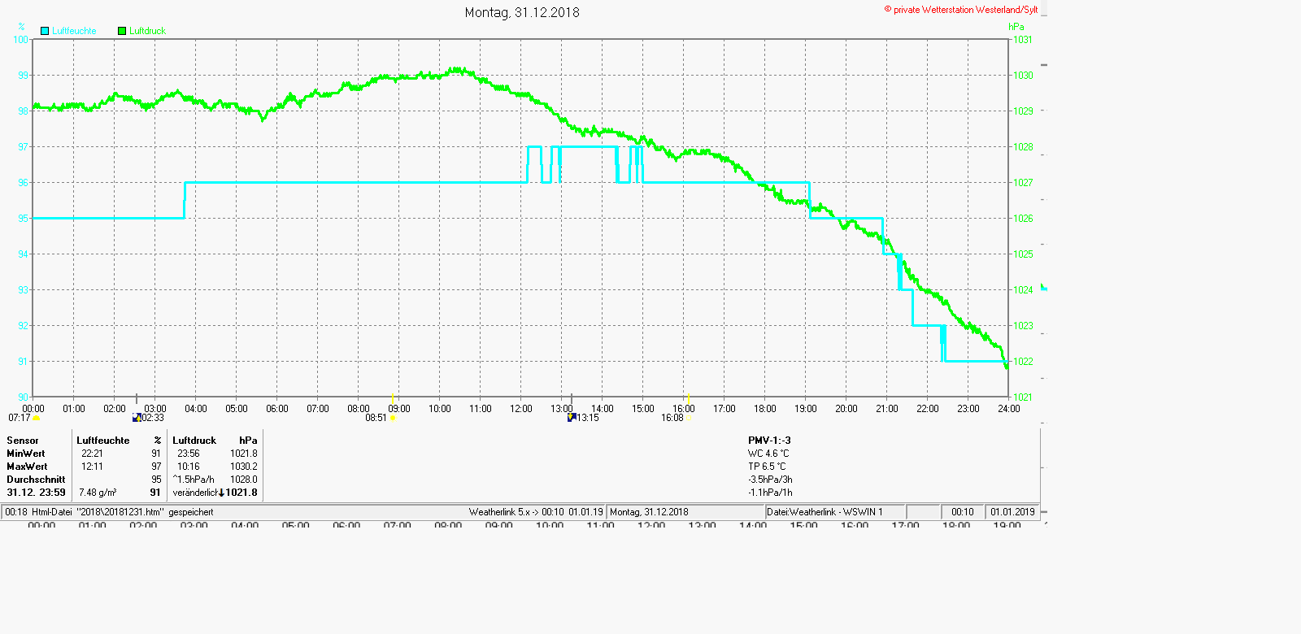The height and width of the screenshot is (634, 1301).
Task: Click the cyan Luftfeuchte legend swatch
Action: (x=45, y=31)
